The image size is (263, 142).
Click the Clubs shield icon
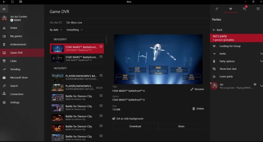click(x=4, y=61)
